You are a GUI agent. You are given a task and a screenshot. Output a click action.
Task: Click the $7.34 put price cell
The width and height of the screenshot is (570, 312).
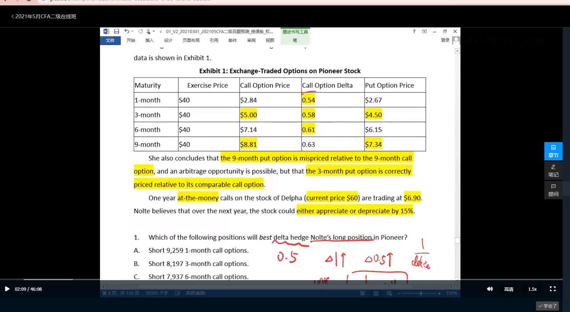click(395, 144)
